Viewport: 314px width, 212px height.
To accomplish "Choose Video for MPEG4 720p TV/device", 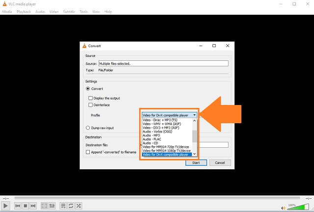I will pyautogui.click(x=167, y=147).
